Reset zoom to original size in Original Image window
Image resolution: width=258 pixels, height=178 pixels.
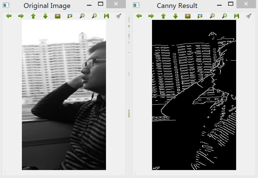point(58,16)
